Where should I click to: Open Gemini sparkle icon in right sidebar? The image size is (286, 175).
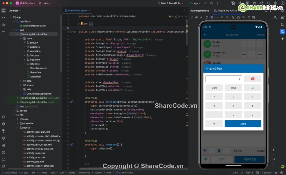point(282,39)
